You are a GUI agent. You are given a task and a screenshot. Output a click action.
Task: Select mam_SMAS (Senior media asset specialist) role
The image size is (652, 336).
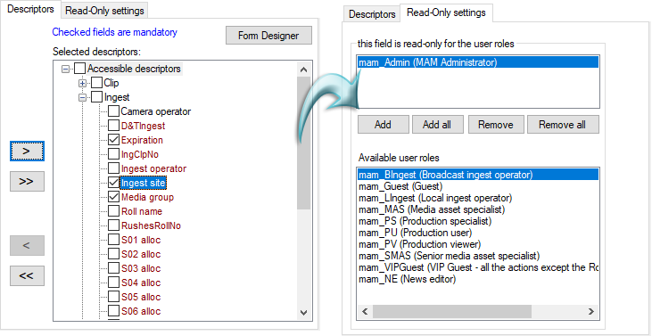(x=478, y=256)
